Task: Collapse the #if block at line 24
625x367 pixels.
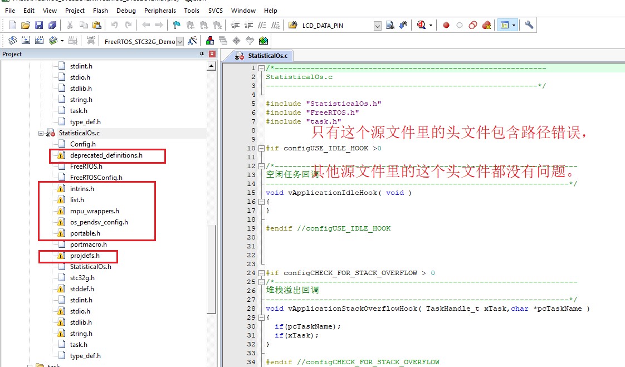Action: pyautogui.click(x=261, y=273)
